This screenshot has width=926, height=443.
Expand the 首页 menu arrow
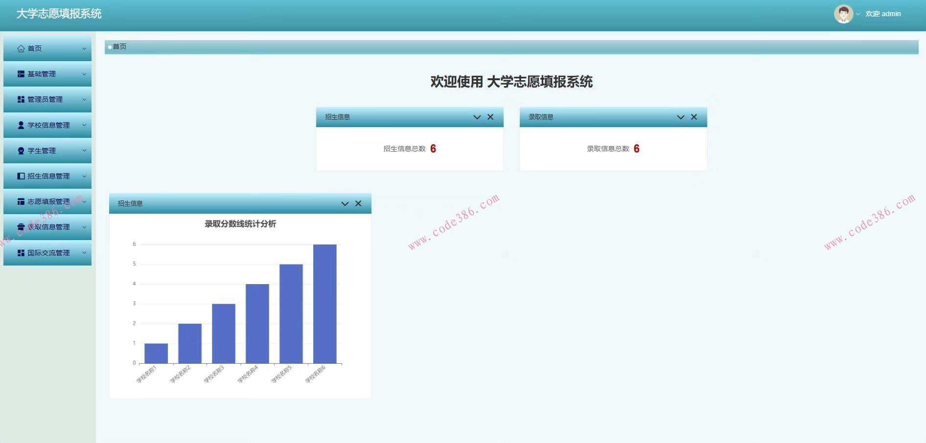(x=84, y=48)
